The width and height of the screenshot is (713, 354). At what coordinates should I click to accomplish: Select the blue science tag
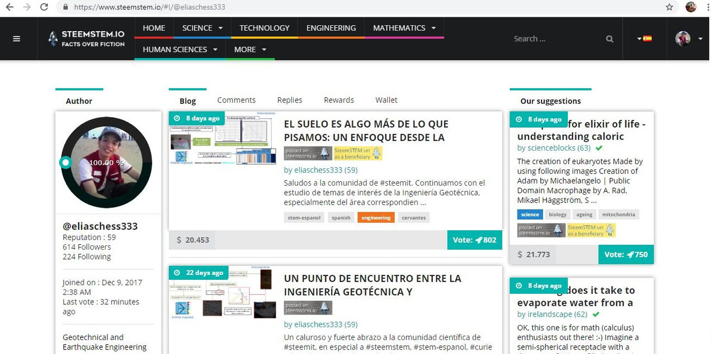click(530, 214)
